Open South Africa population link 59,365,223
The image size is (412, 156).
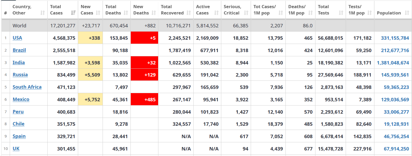pos(396,87)
